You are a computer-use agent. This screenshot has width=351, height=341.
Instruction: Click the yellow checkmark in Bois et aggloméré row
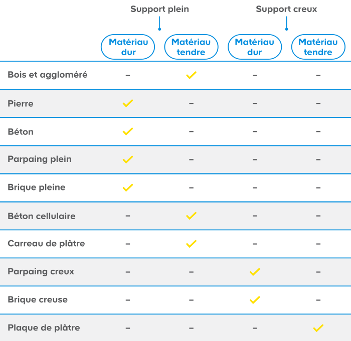pos(191,75)
